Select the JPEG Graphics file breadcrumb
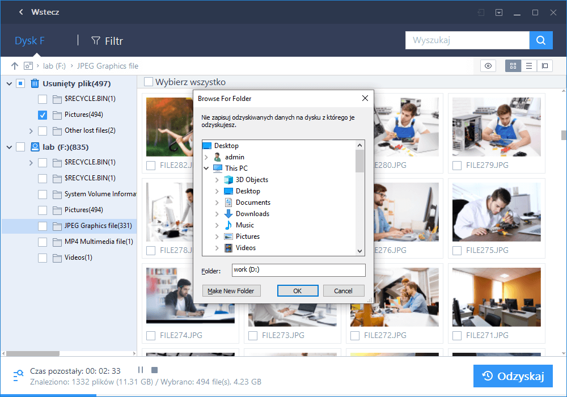Image resolution: width=567 pixels, height=397 pixels. point(108,65)
